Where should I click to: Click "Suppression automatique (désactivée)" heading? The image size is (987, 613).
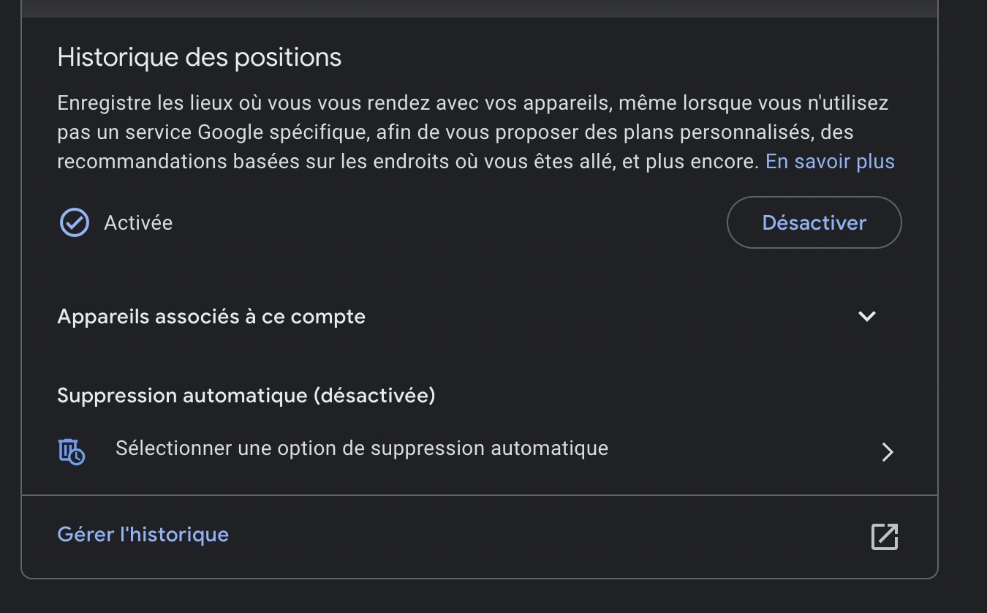[246, 396]
